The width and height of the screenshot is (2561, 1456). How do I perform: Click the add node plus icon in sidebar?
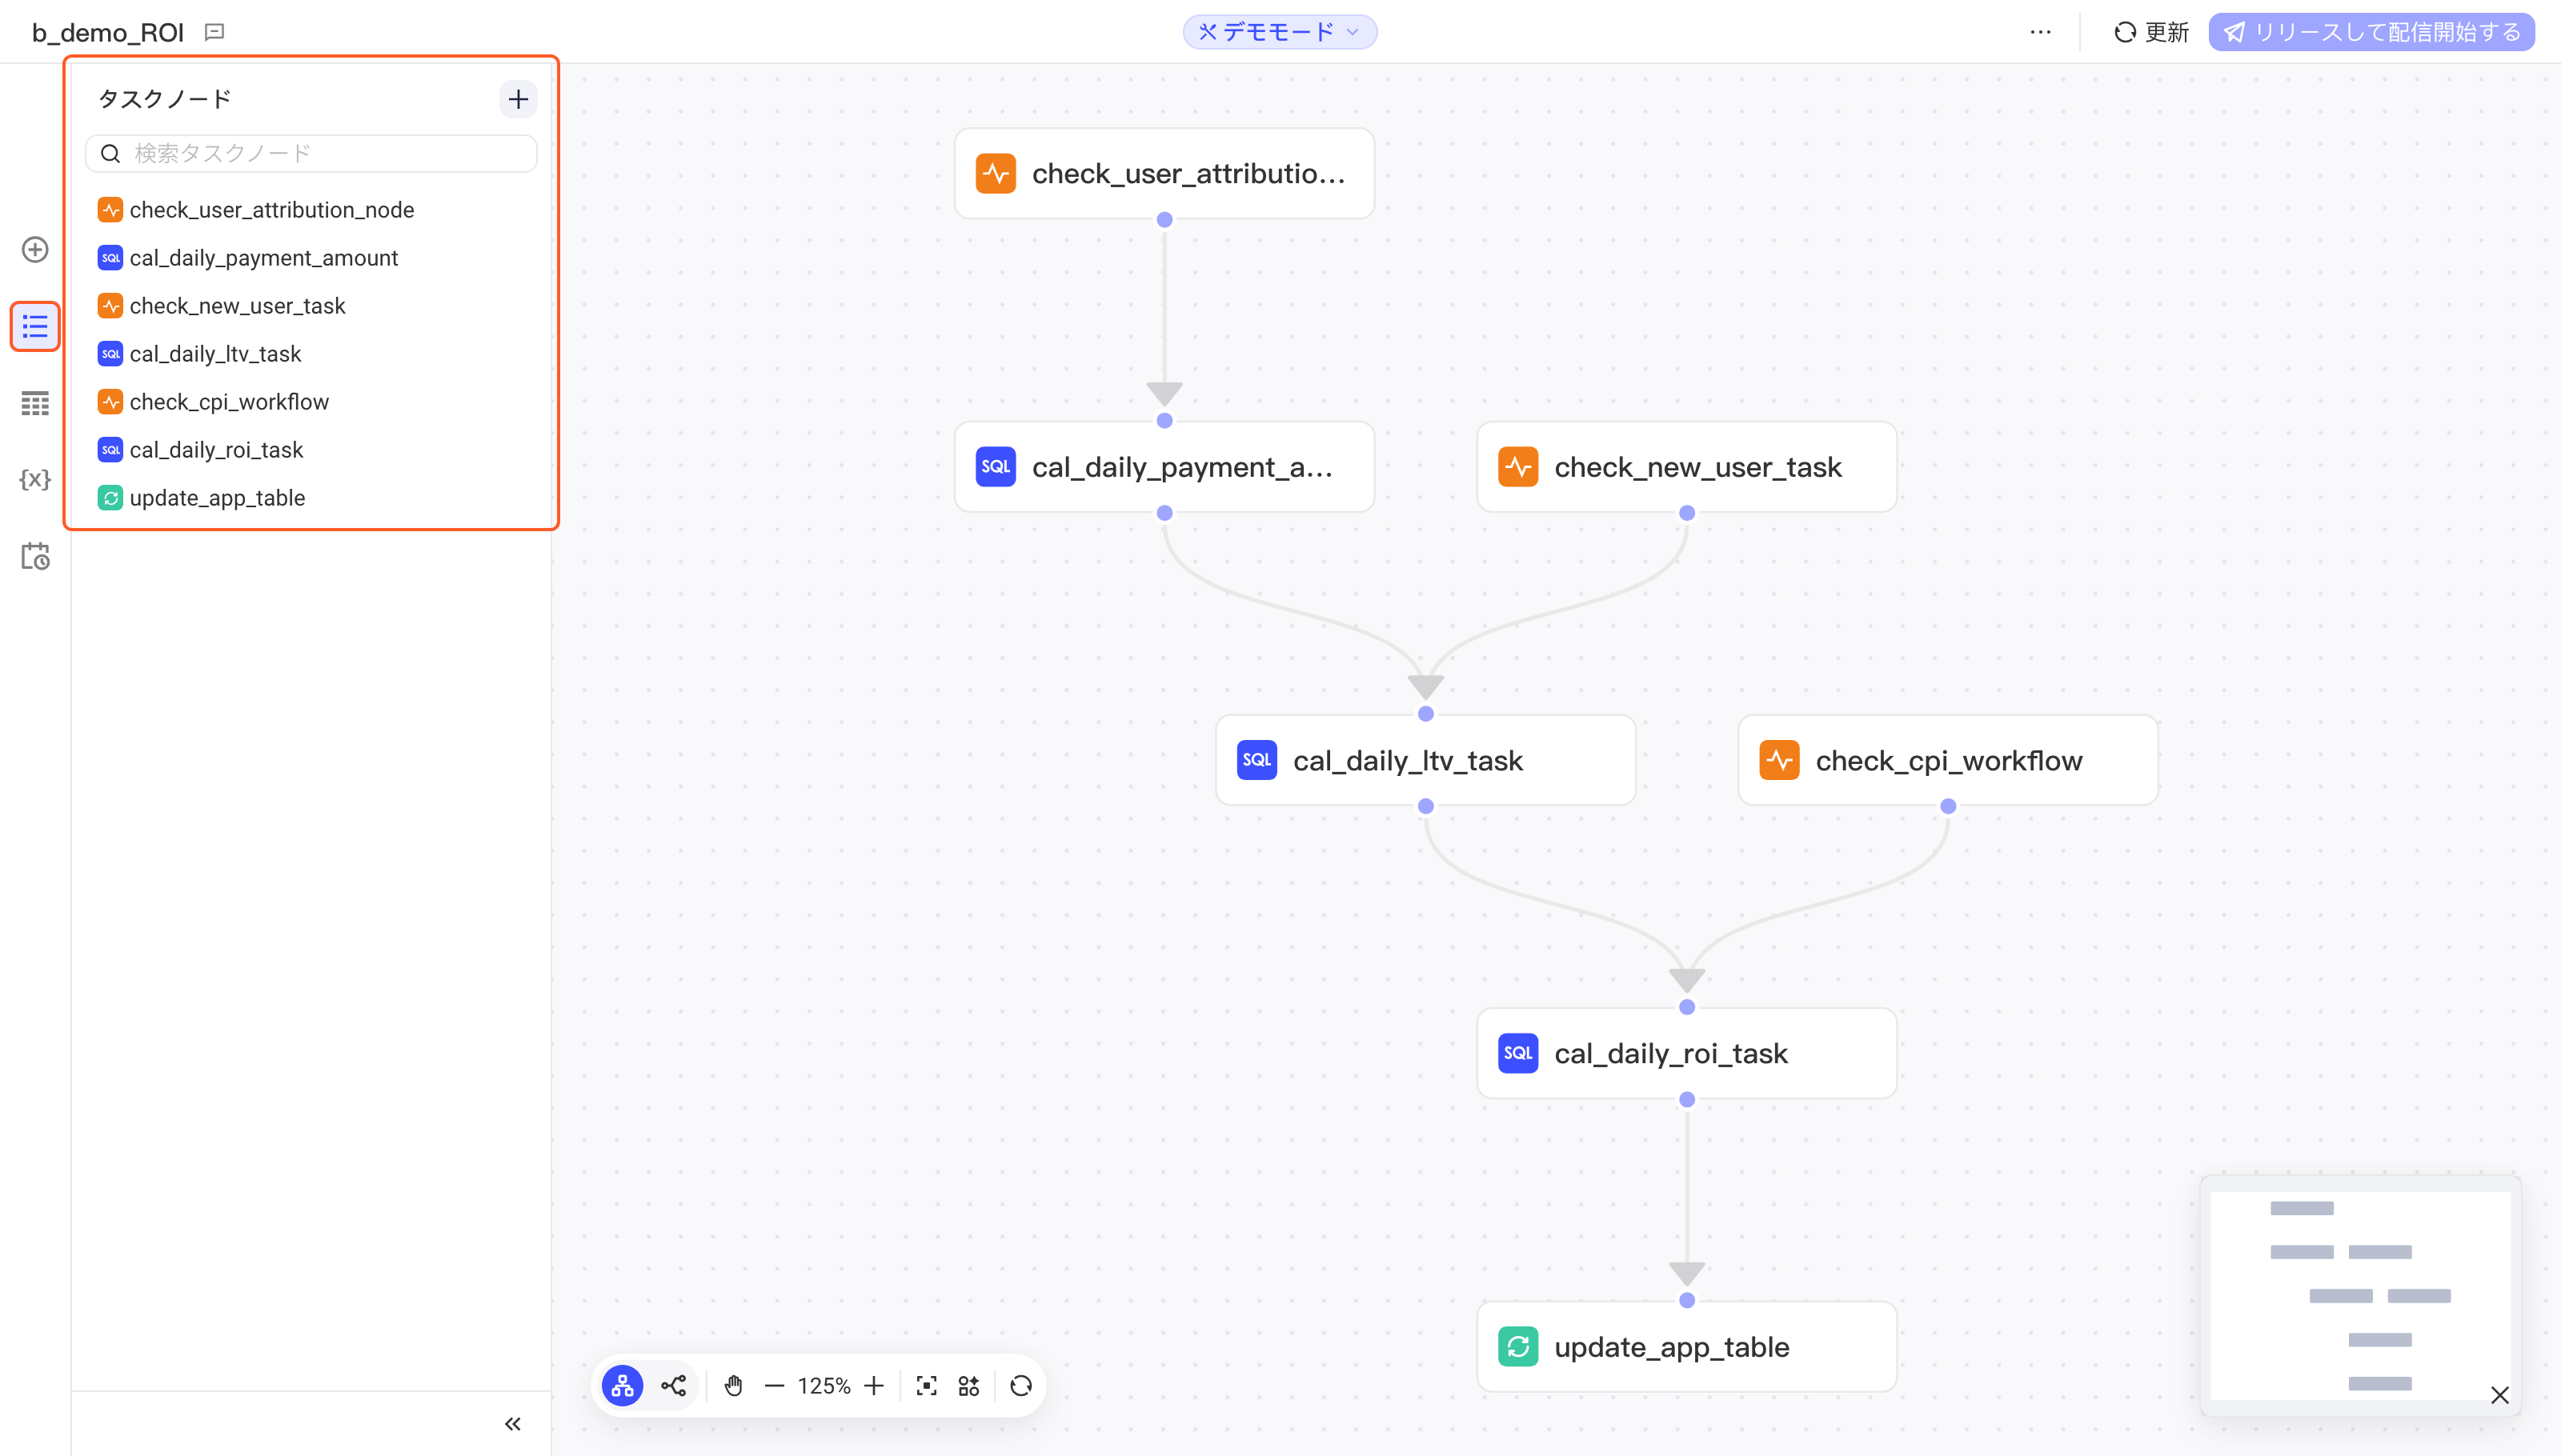click(35, 250)
